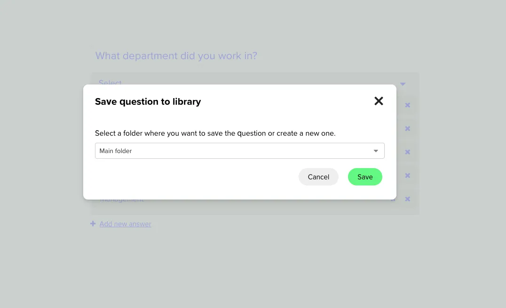Select the question title What department did you work in
Screen dimensions: 506x308
pyautogui.click(x=176, y=55)
